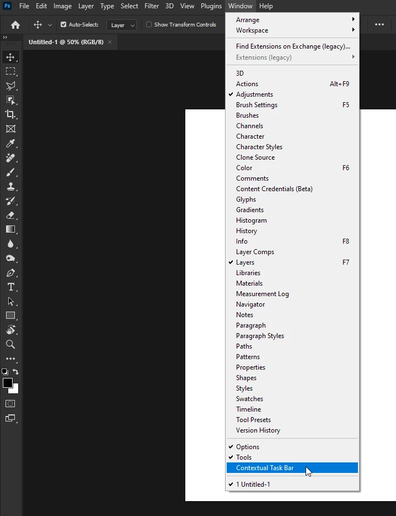Uncheck the Adjustments panel entry
Image resolution: width=396 pixels, height=516 pixels.
pos(292,94)
